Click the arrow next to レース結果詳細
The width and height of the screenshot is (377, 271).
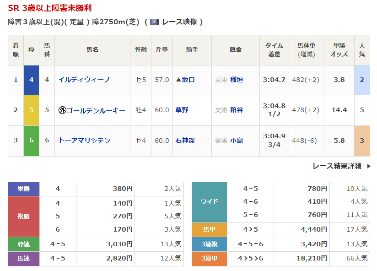[x=369, y=166]
